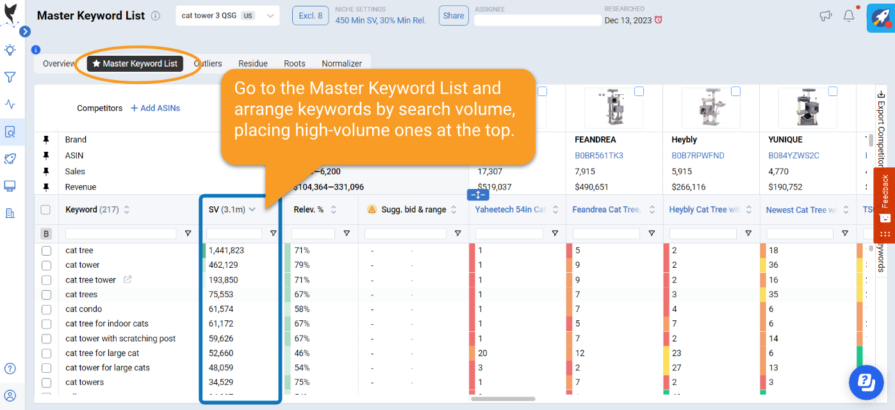Click the lightbulb icon in left sidebar

[x=10, y=50]
